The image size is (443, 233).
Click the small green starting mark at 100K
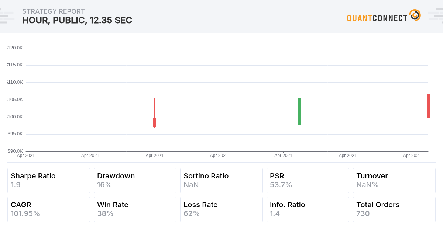[26, 117]
